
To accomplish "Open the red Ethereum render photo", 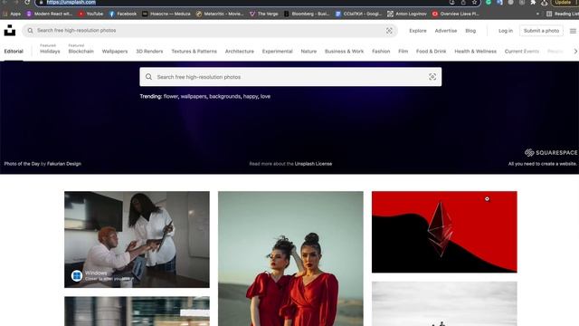I will click(444, 232).
